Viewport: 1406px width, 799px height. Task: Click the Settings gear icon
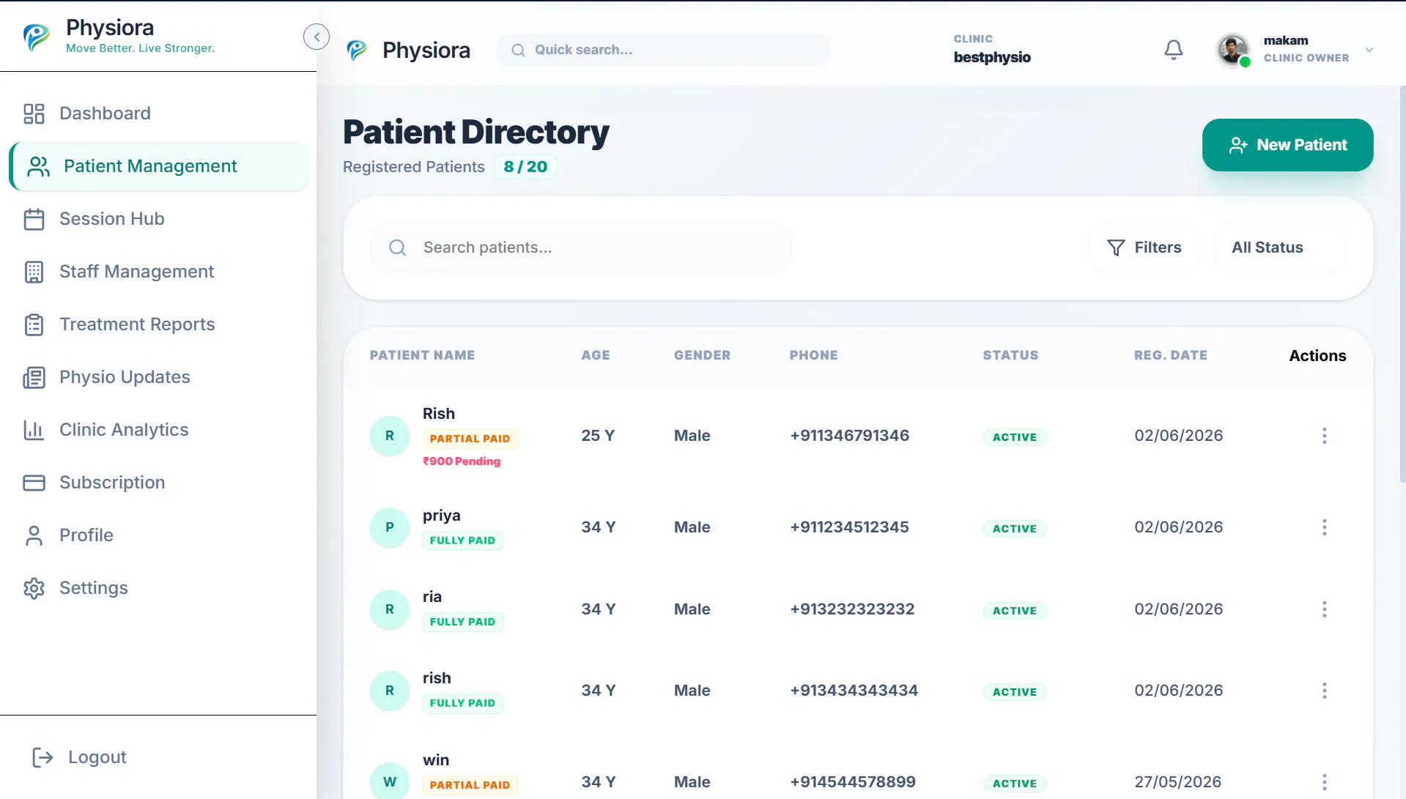[x=34, y=588]
